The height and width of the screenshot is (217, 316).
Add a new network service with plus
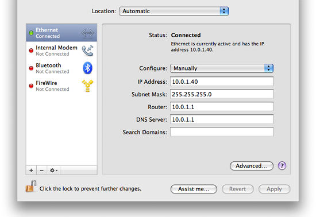coord(31,170)
